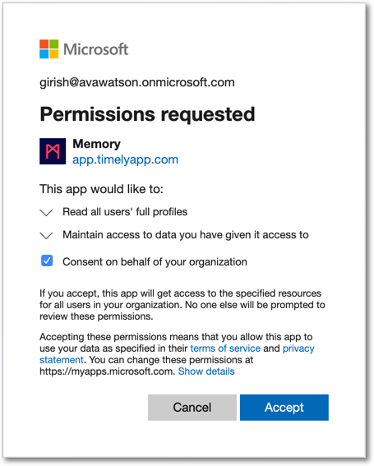Click the Permissions requested heading
374x466 pixels.
147,114
